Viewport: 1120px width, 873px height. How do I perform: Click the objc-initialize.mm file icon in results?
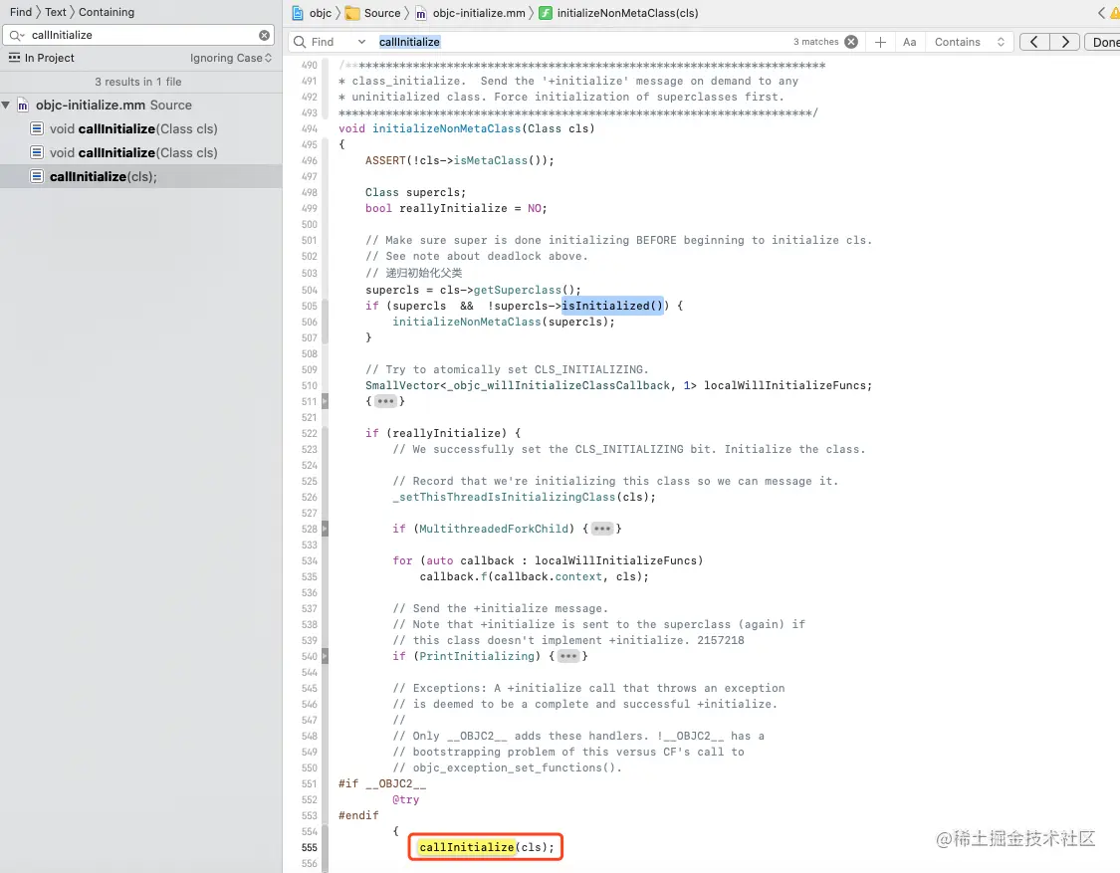23,105
